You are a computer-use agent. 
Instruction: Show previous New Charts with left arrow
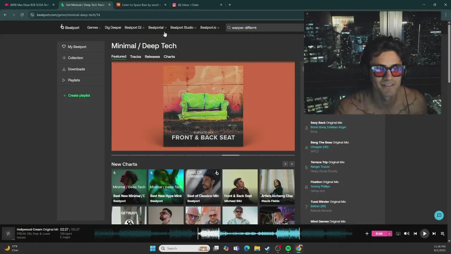(285, 164)
